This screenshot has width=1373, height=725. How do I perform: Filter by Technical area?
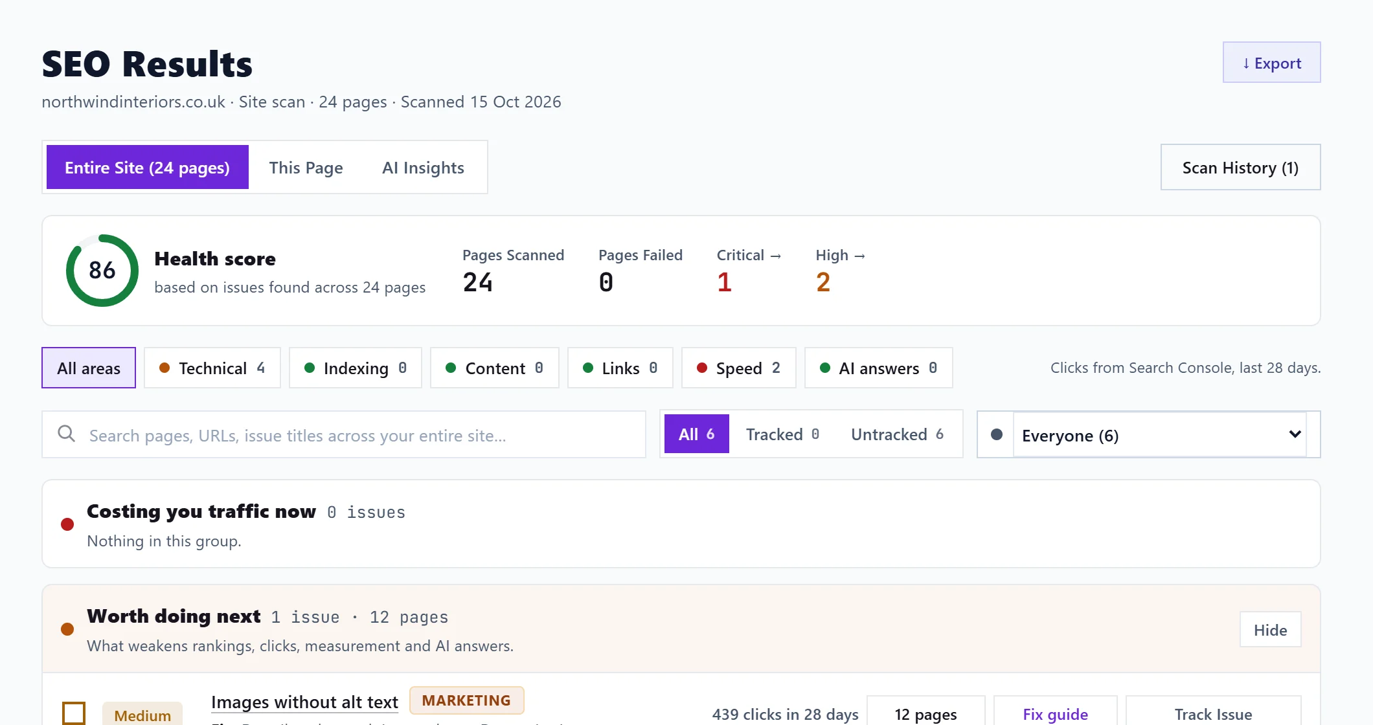(212, 368)
